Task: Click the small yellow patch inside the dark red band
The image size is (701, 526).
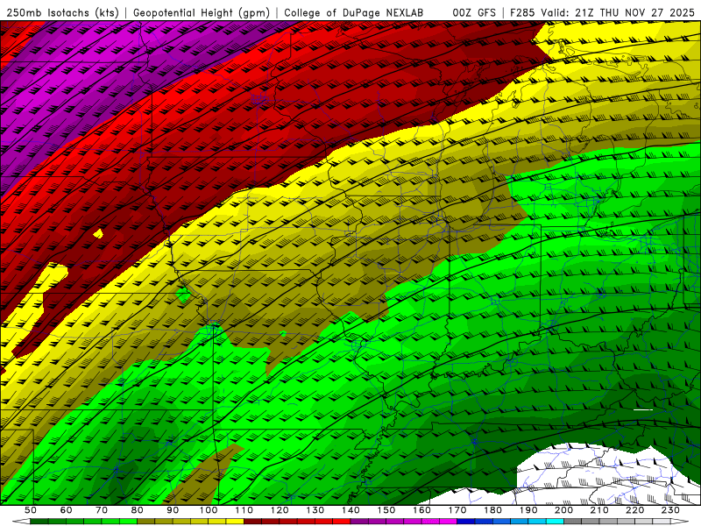Action: tap(98, 233)
